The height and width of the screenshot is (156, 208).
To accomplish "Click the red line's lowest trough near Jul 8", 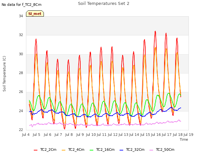I will click(64, 129).
